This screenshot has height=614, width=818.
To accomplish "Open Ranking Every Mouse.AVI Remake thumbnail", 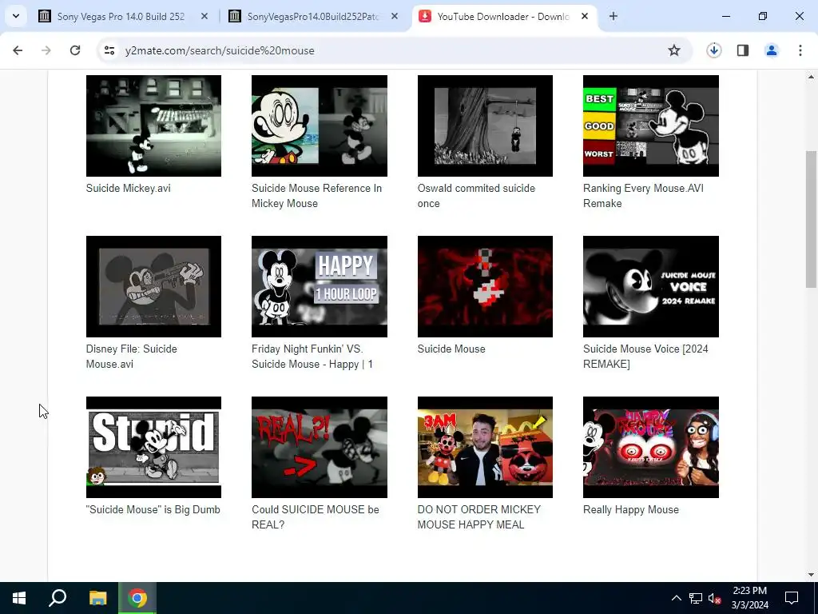I will click(x=651, y=126).
